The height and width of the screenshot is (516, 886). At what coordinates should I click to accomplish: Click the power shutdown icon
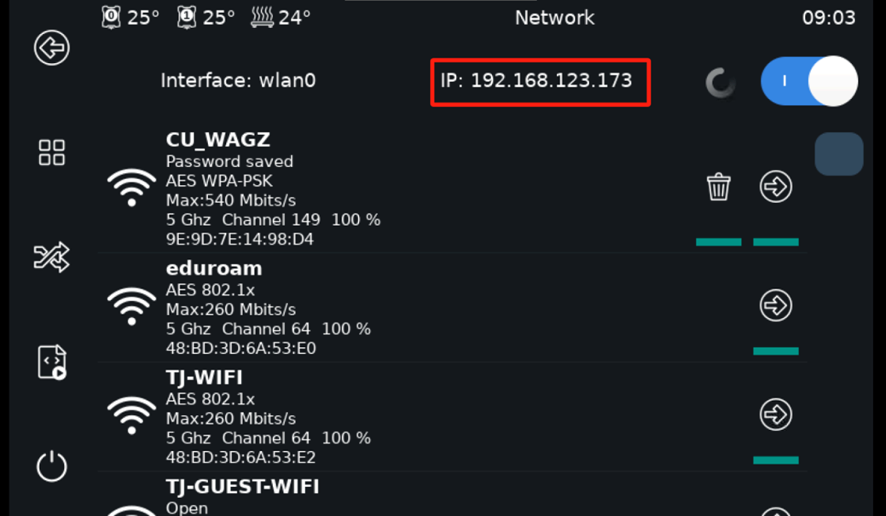tap(52, 467)
